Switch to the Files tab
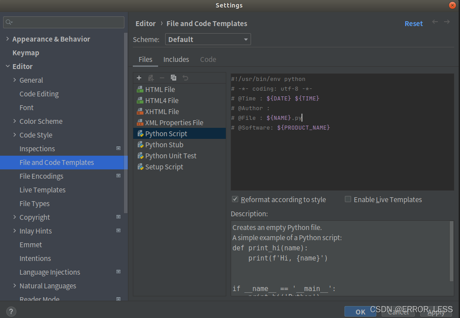Image resolution: width=460 pixels, height=318 pixels. point(146,60)
